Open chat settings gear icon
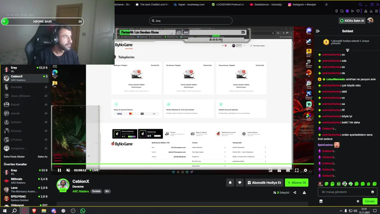The height and width of the screenshot is (214, 380). [x=358, y=201]
